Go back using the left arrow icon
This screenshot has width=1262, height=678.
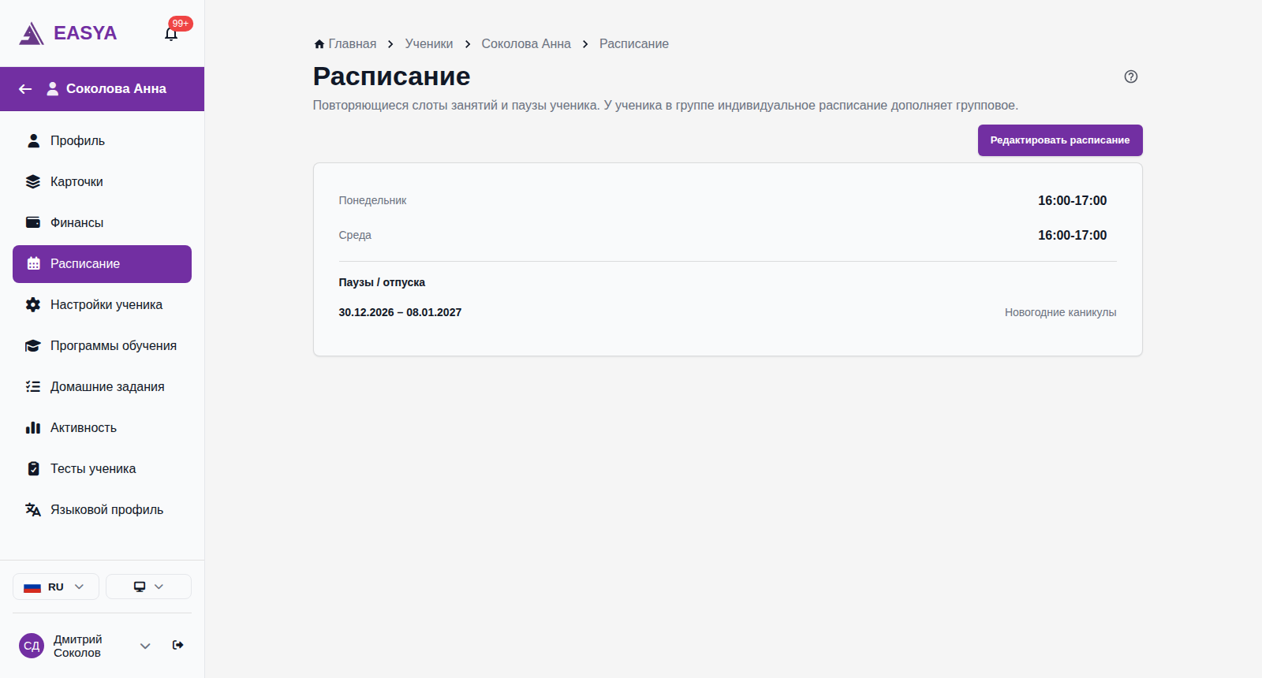point(25,89)
